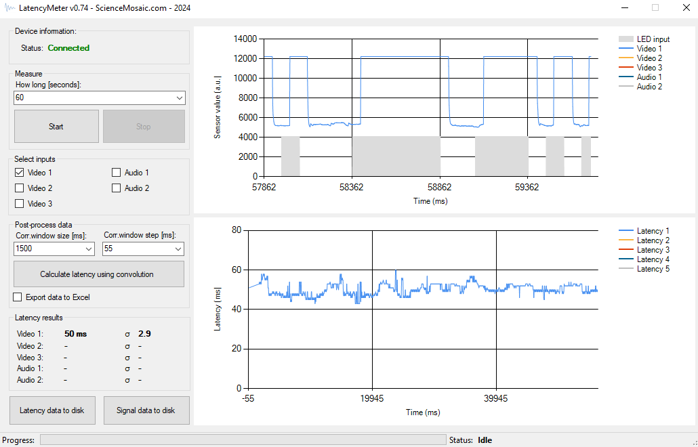This screenshot has height=447, width=698.
Task: Click the Audio 1 legend entry text
Action: [x=649, y=77]
